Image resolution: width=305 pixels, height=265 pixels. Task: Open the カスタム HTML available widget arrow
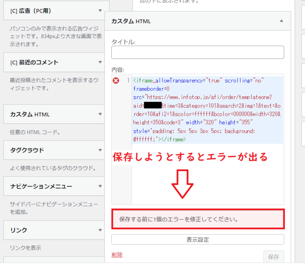pos(100,114)
